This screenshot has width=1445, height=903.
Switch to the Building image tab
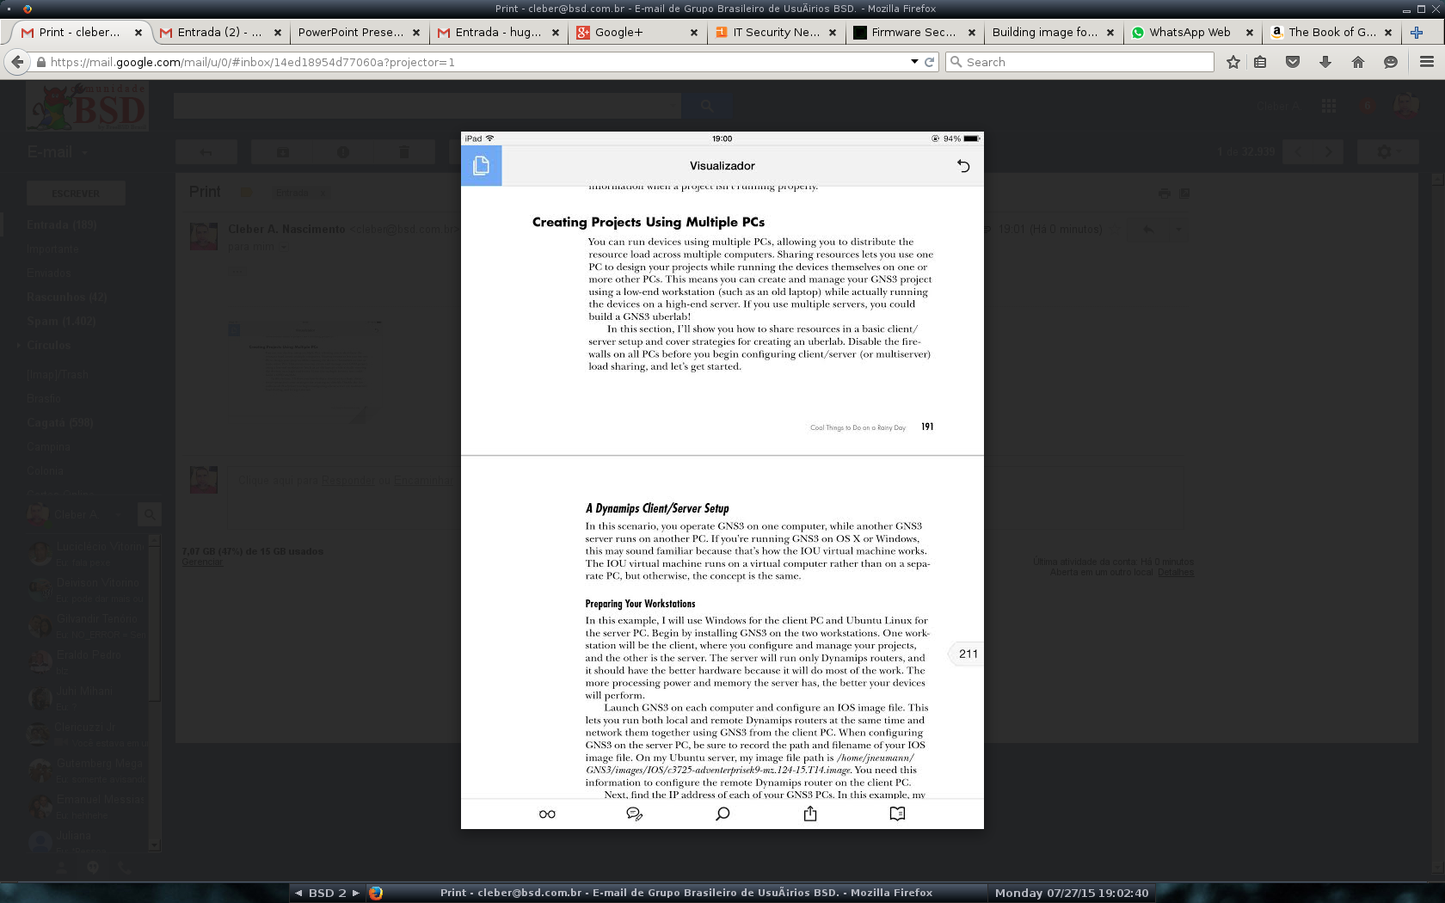point(1054,33)
